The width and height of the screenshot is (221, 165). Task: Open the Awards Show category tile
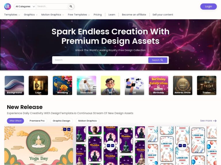click(x=182, y=85)
